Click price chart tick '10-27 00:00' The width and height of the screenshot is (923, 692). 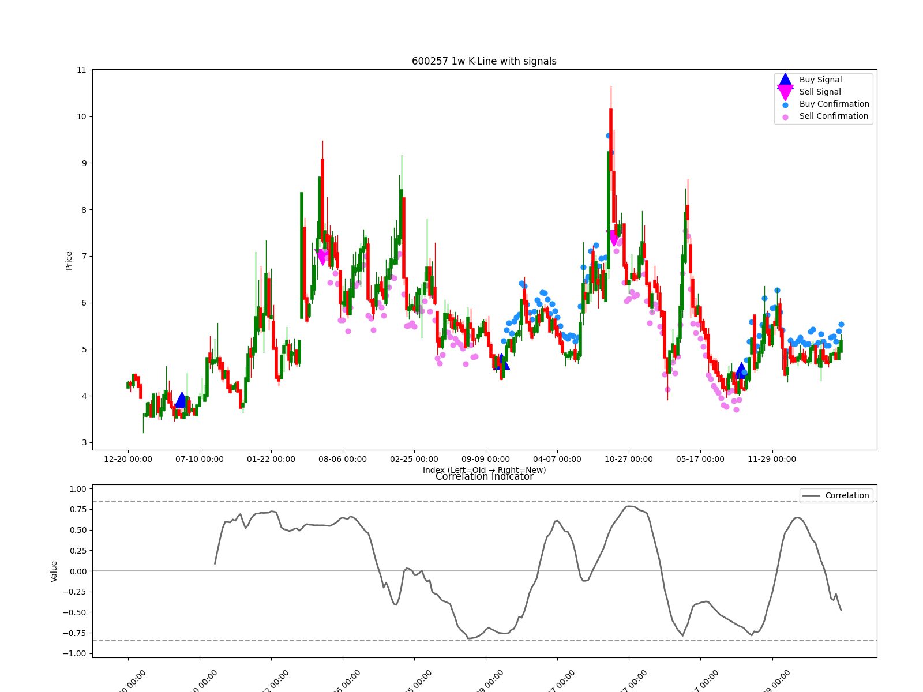(629, 460)
